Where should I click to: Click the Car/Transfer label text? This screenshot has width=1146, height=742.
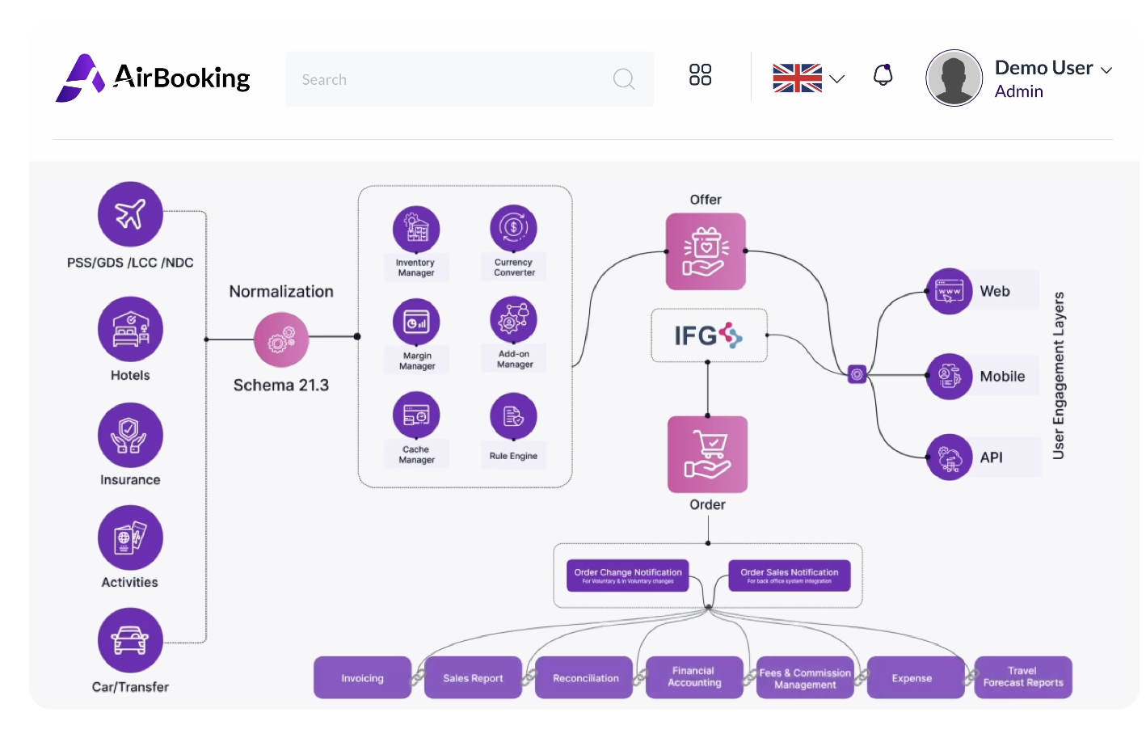click(130, 687)
